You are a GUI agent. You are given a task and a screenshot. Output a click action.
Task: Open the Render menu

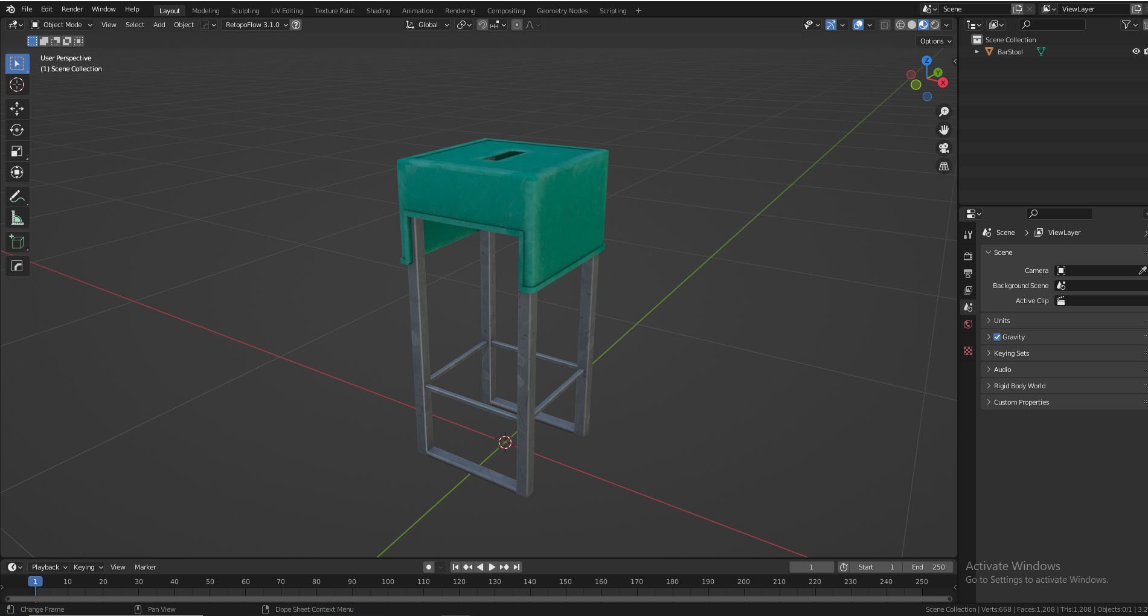click(x=72, y=9)
